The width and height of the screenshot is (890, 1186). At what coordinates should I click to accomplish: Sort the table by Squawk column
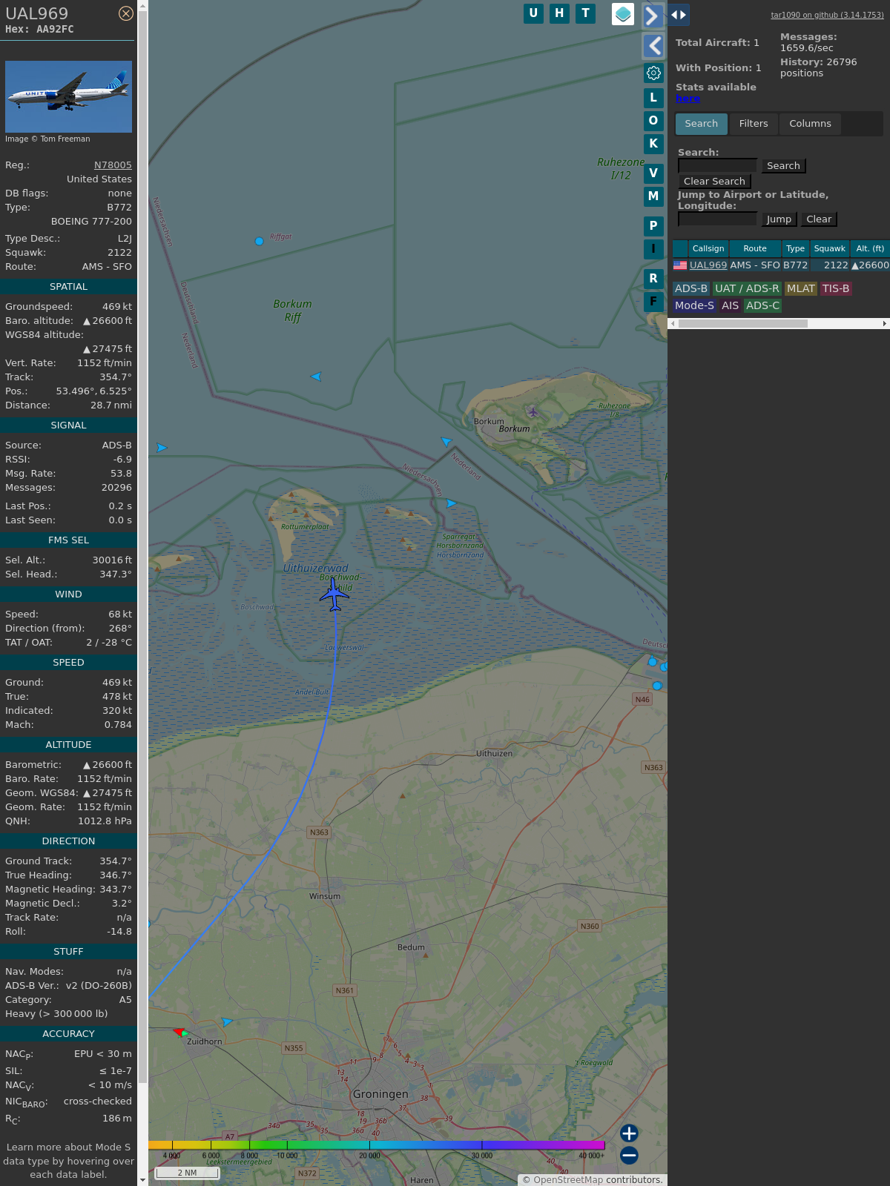830,248
